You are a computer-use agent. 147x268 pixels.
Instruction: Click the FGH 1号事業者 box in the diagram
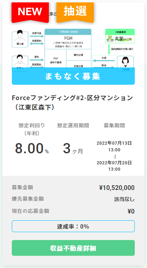(x=68, y=39)
